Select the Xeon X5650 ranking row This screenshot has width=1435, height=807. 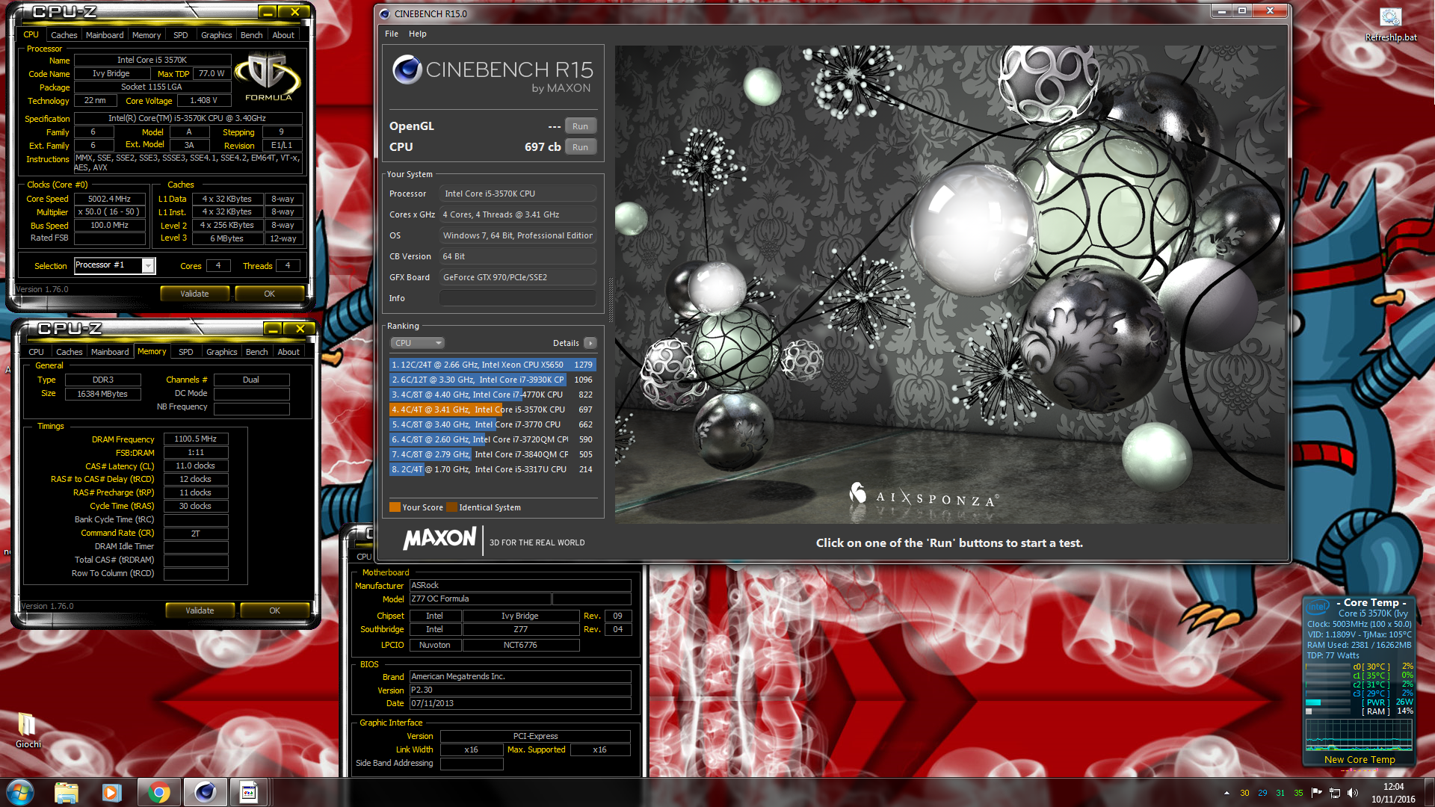pos(493,365)
